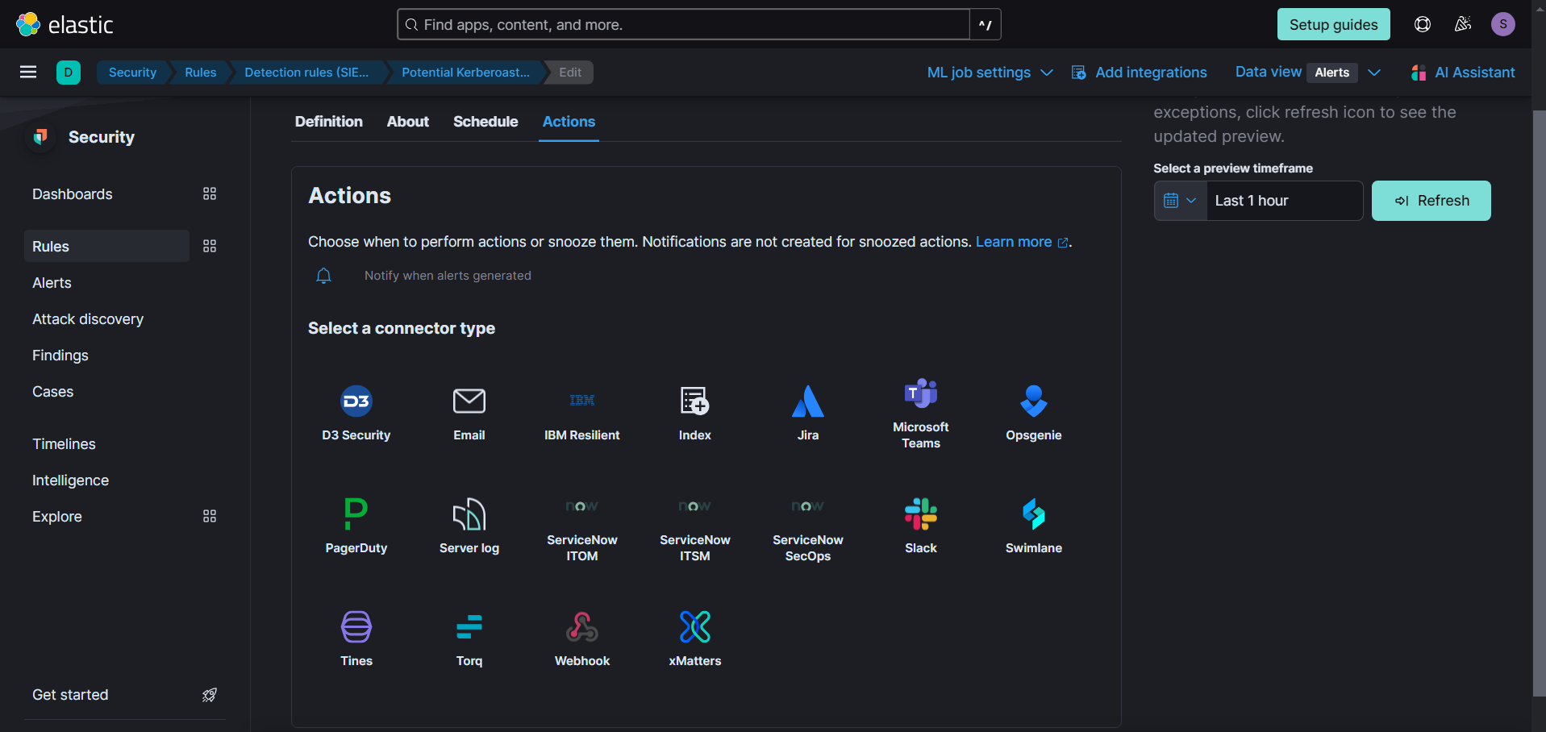Pick the Torq connector
Image resolution: width=1546 pixels, height=732 pixels.
point(469,638)
